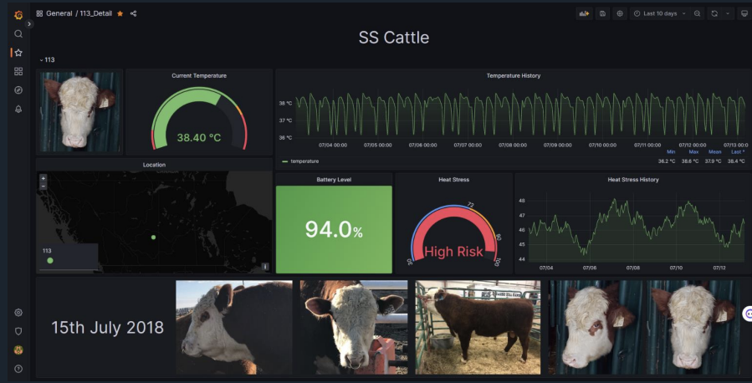Viewport: 752px width, 383px height.
Task: Share the dashboard using share icon
Action: pyautogui.click(x=134, y=13)
